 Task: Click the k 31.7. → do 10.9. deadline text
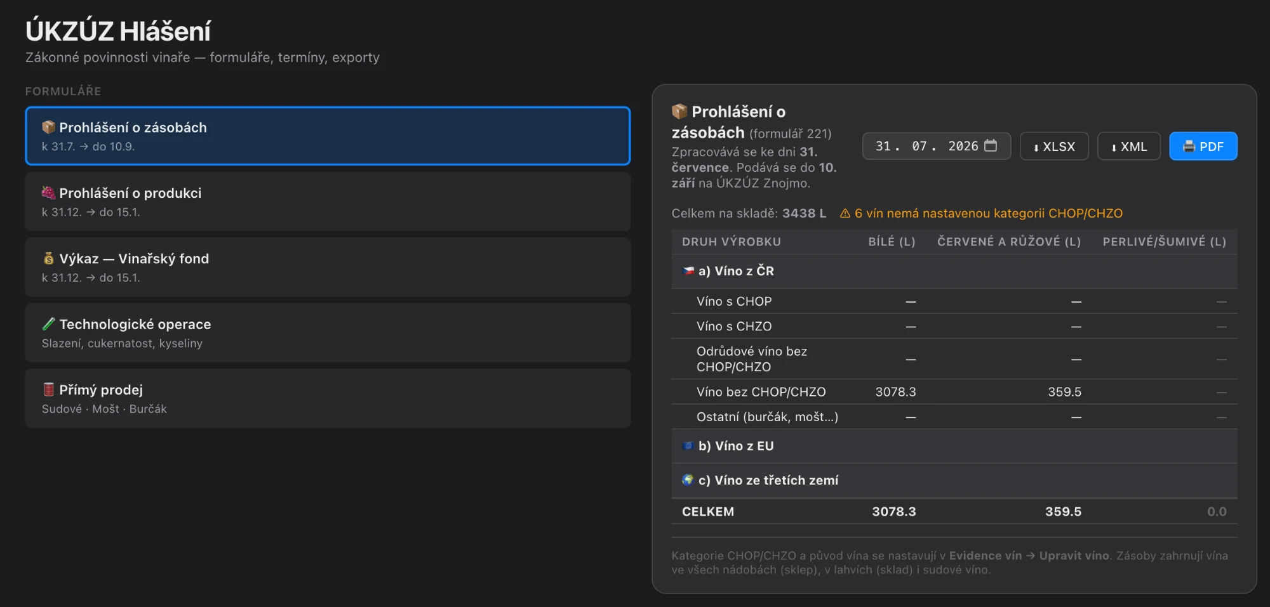(88, 147)
